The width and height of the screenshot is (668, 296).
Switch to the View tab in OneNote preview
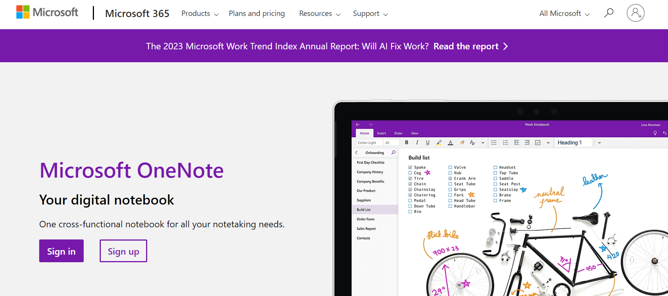(415, 133)
